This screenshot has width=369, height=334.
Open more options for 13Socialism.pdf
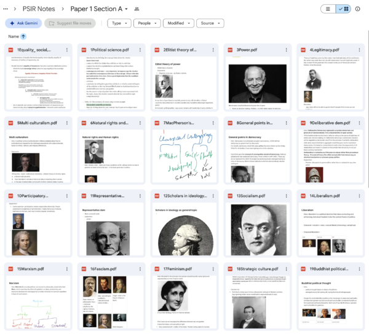[286, 196]
